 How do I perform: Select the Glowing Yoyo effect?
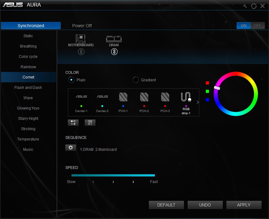tap(28, 108)
